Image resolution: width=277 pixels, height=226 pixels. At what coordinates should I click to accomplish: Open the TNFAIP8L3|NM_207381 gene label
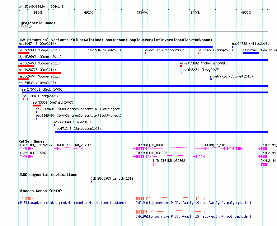[74, 145]
